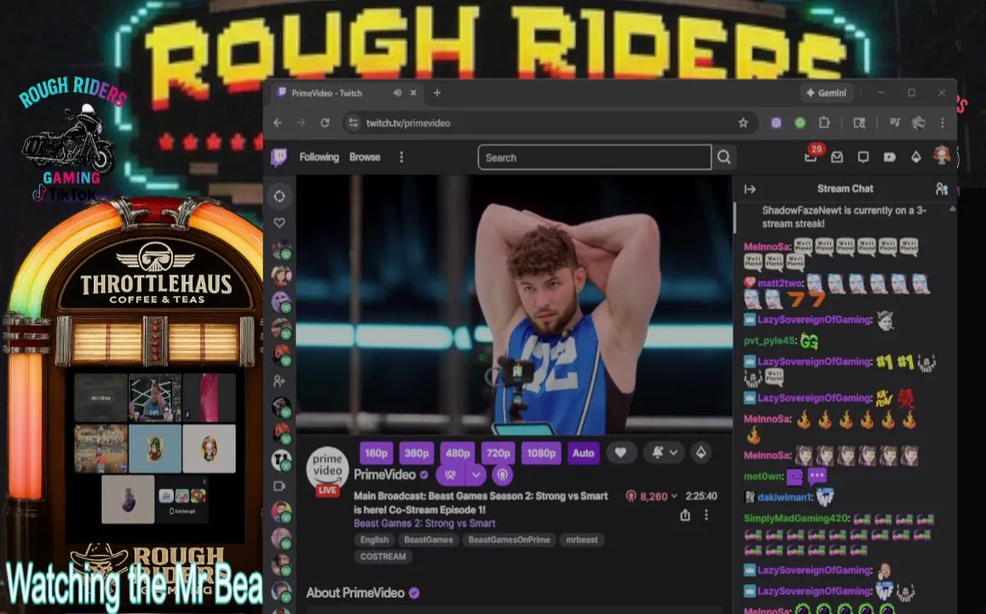Open stream options three-dot menu below viewer count
Viewport: 986px width, 614px height.
pos(706,515)
